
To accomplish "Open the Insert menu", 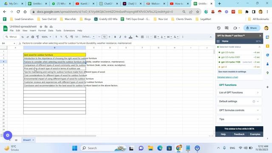I will pyautogui.click(x=33, y=31).
